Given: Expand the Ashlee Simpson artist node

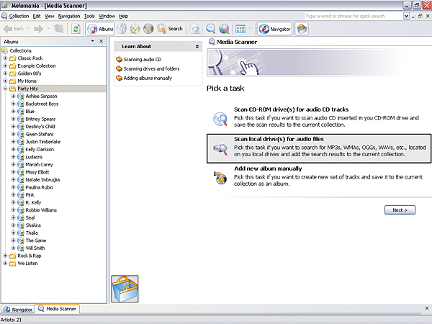Looking at the screenshot, I should (x=13, y=96).
